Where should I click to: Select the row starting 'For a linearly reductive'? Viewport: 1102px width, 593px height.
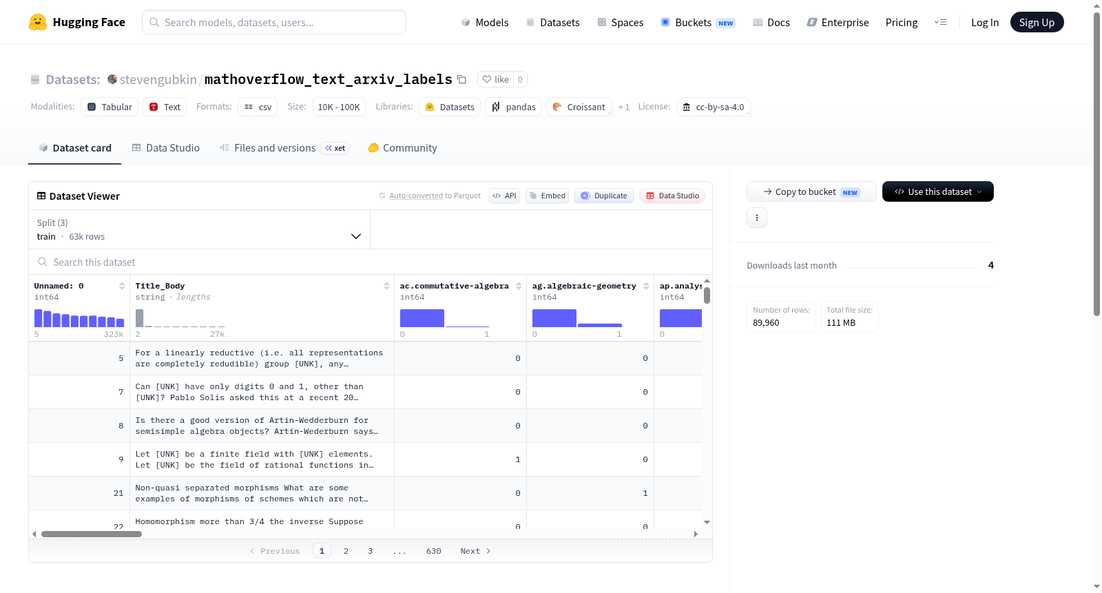pos(365,358)
